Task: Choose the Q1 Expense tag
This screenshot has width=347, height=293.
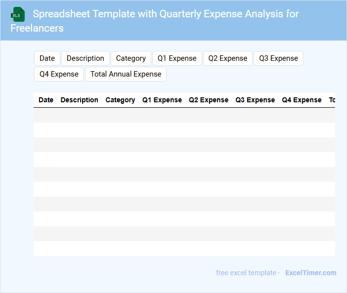Action: pos(177,58)
